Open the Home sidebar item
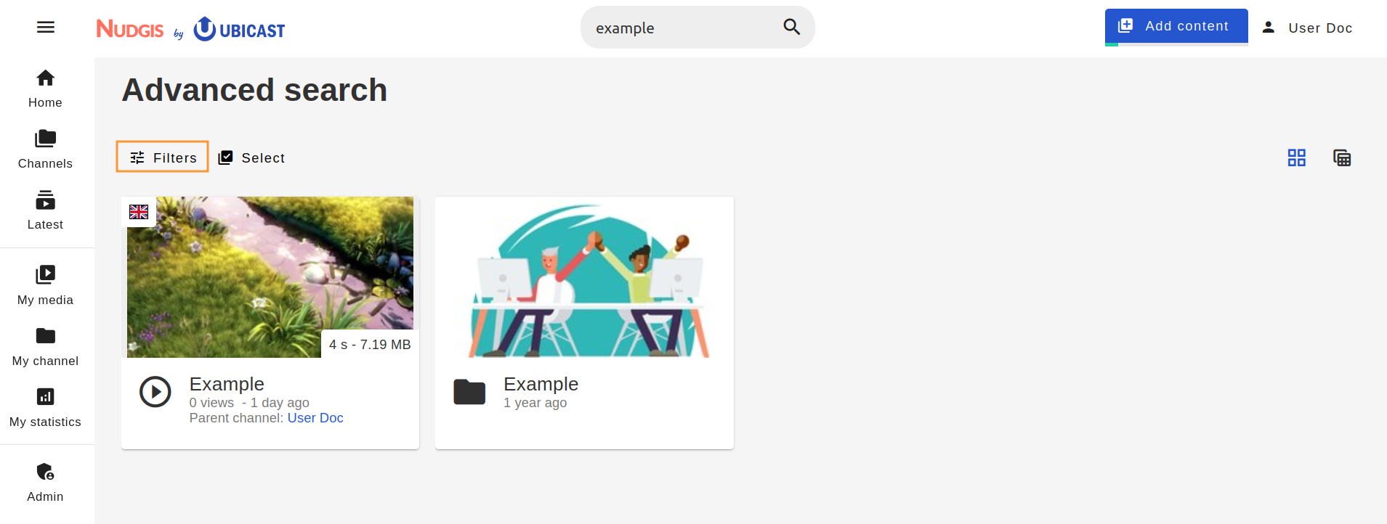 (46, 89)
